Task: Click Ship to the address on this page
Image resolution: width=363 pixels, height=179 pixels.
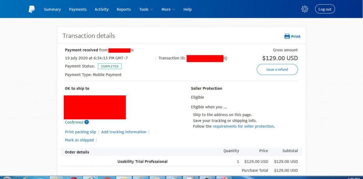Action: point(222,114)
